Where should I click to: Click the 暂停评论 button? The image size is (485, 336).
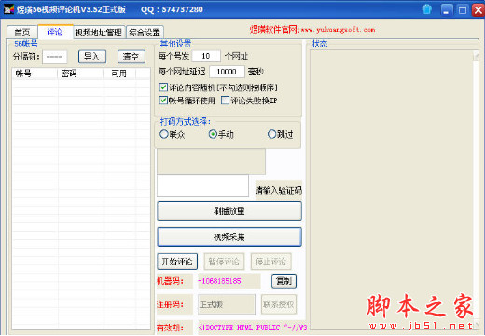pos(224,262)
